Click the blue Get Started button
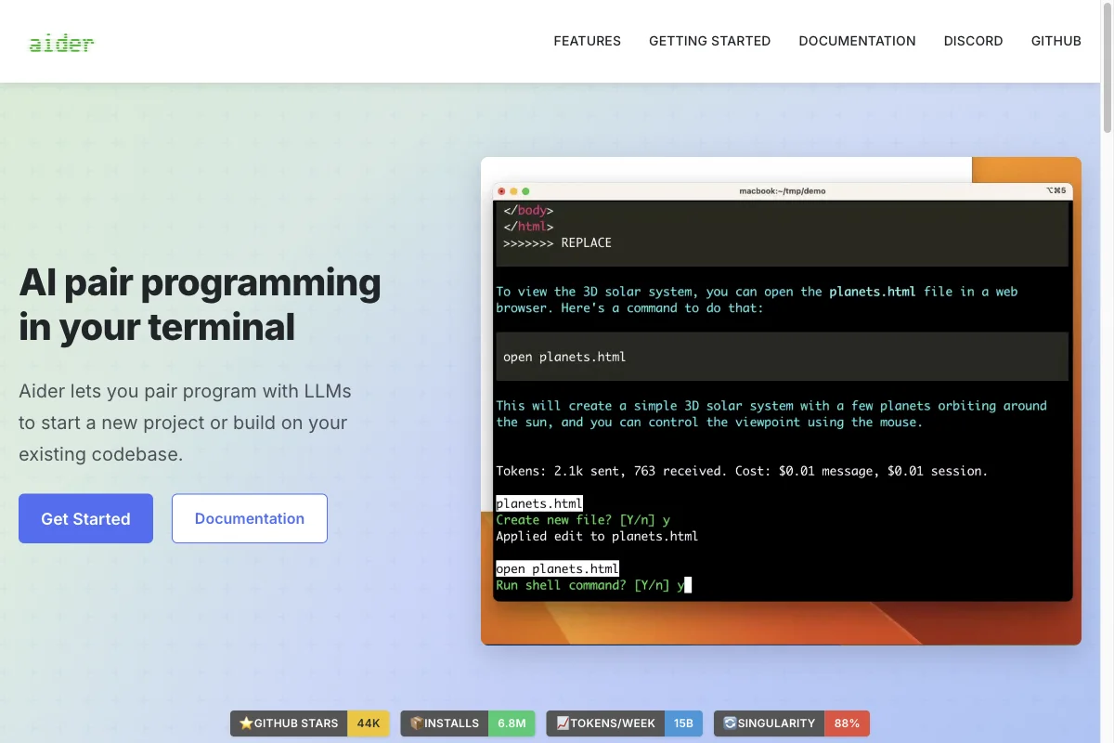 coord(85,518)
